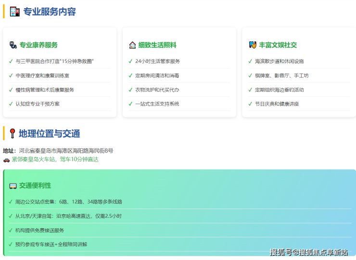
Task: Click the red pushpin icon beside 地理位置与交通
Action: point(13,134)
